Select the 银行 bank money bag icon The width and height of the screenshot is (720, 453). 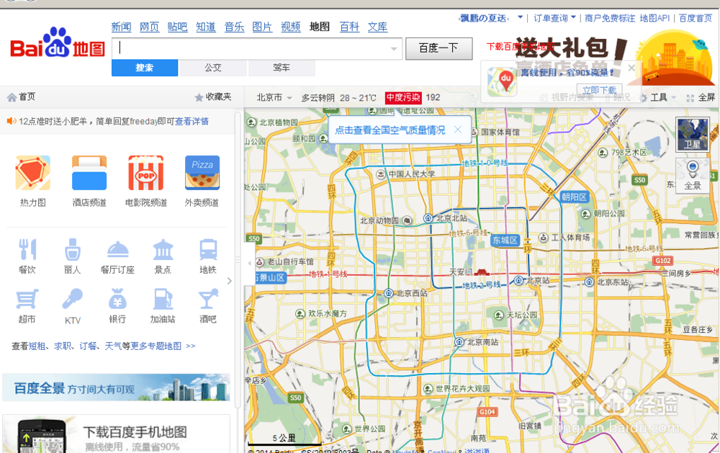[117, 300]
